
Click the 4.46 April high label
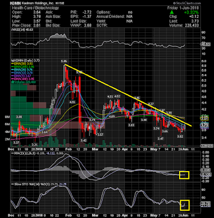[137, 98]
